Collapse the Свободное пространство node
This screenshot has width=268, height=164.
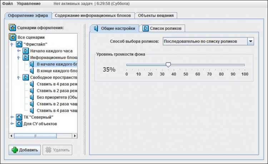18,78
